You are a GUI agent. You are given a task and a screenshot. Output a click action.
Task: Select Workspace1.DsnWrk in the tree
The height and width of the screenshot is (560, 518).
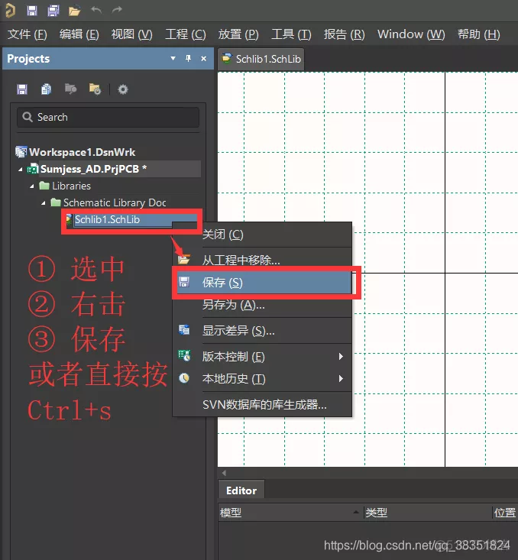(x=83, y=152)
